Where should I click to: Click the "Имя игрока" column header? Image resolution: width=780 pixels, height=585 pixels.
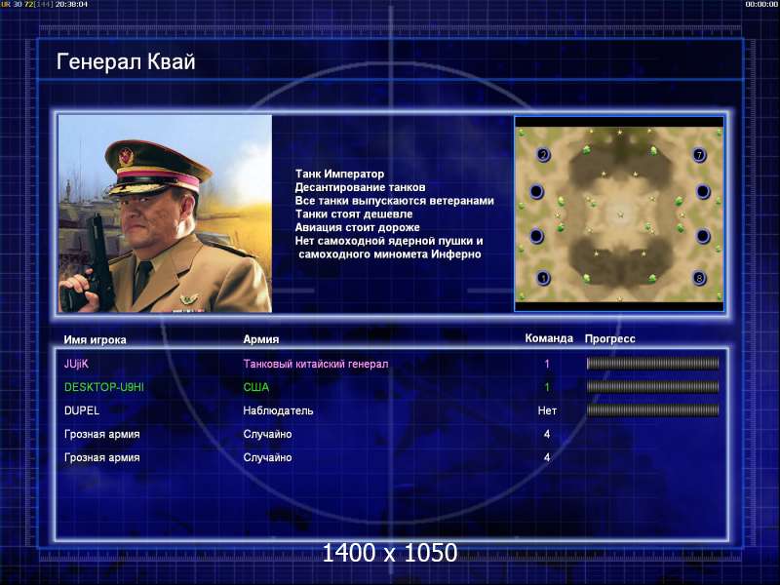(95, 339)
